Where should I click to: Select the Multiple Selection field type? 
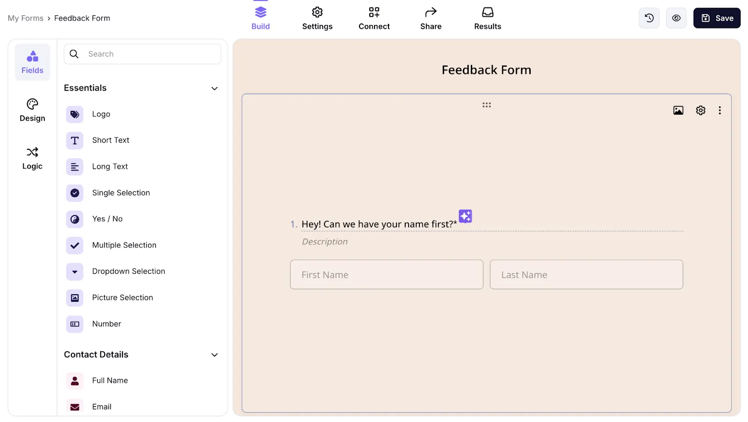pos(124,245)
